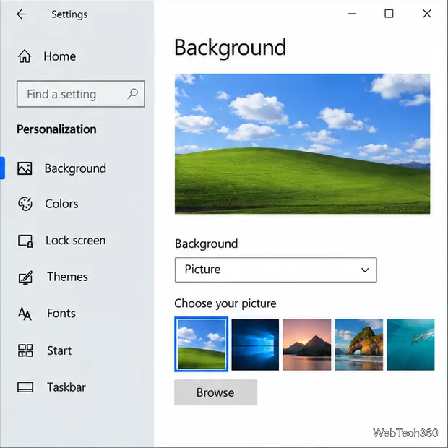Click the Settings window title text
Screen dimensions: 448x448
pyautogui.click(x=69, y=14)
